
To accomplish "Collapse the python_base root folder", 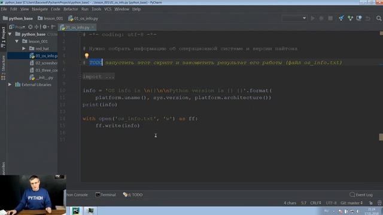I will coord(10,34).
